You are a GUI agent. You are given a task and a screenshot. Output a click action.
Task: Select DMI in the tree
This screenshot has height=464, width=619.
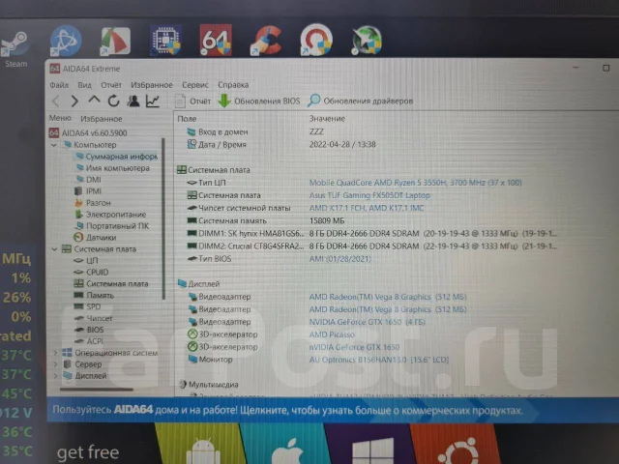[x=88, y=180]
